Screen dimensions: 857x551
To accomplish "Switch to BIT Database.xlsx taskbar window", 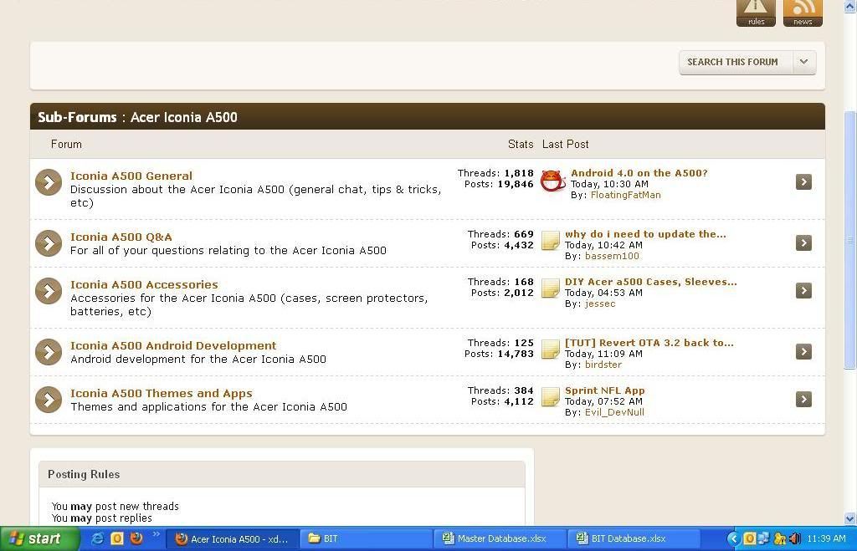I will (634, 538).
